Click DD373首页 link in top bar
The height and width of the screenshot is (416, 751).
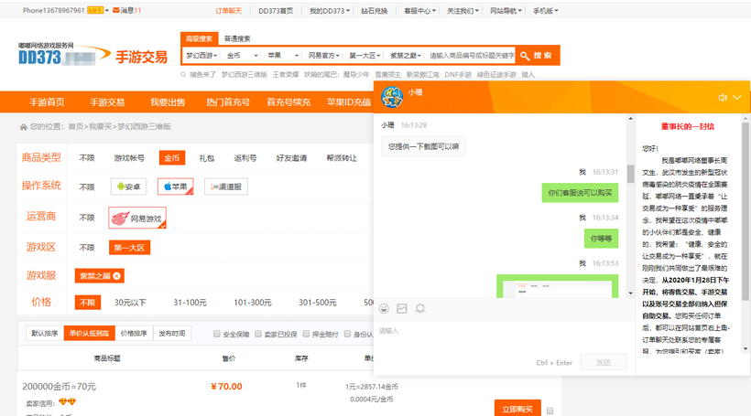click(276, 11)
